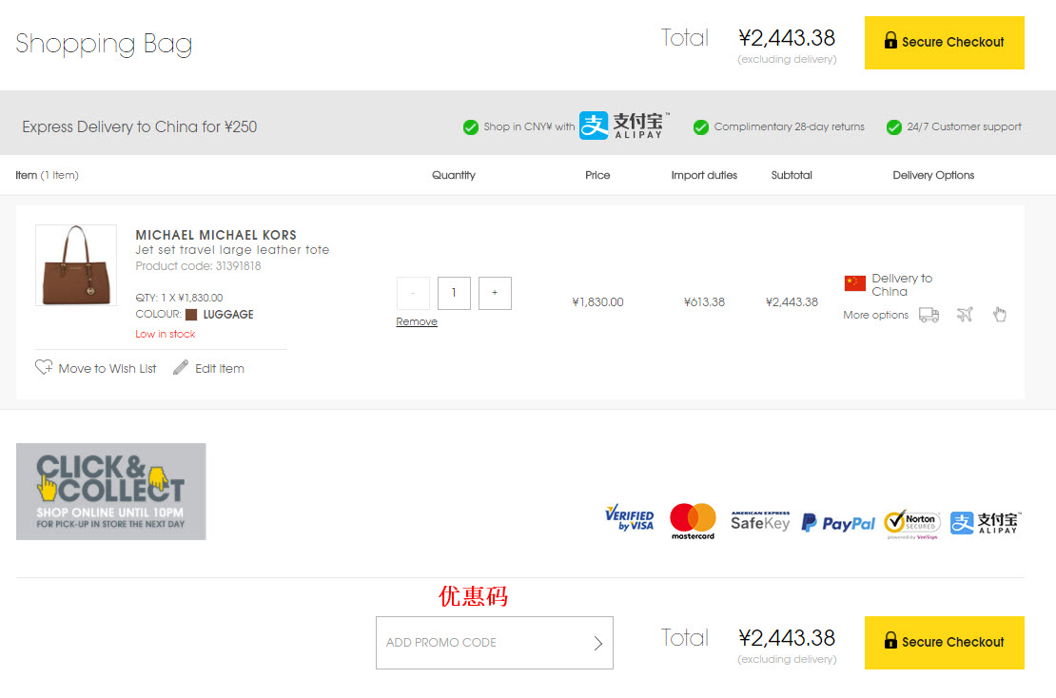Image resolution: width=1056 pixels, height=698 pixels.
Task: Click the Mastercard logo
Action: click(693, 521)
